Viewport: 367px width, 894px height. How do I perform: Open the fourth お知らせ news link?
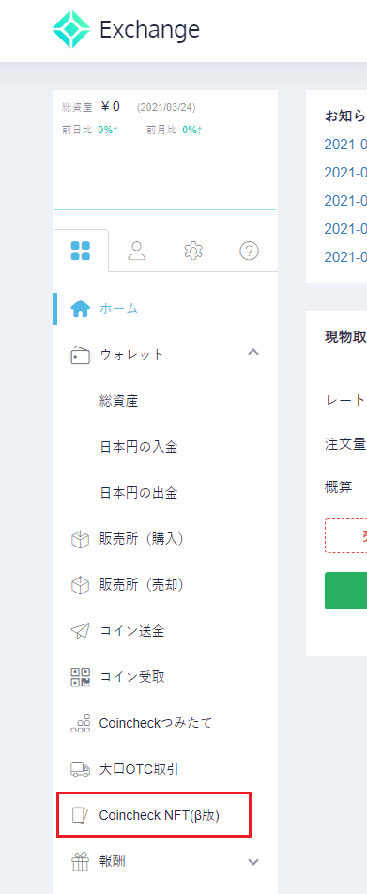pyautogui.click(x=345, y=228)
